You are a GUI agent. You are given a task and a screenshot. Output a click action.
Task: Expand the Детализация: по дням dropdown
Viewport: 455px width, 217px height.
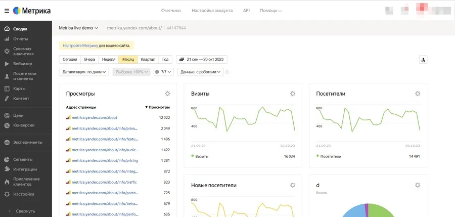point(84,72)
